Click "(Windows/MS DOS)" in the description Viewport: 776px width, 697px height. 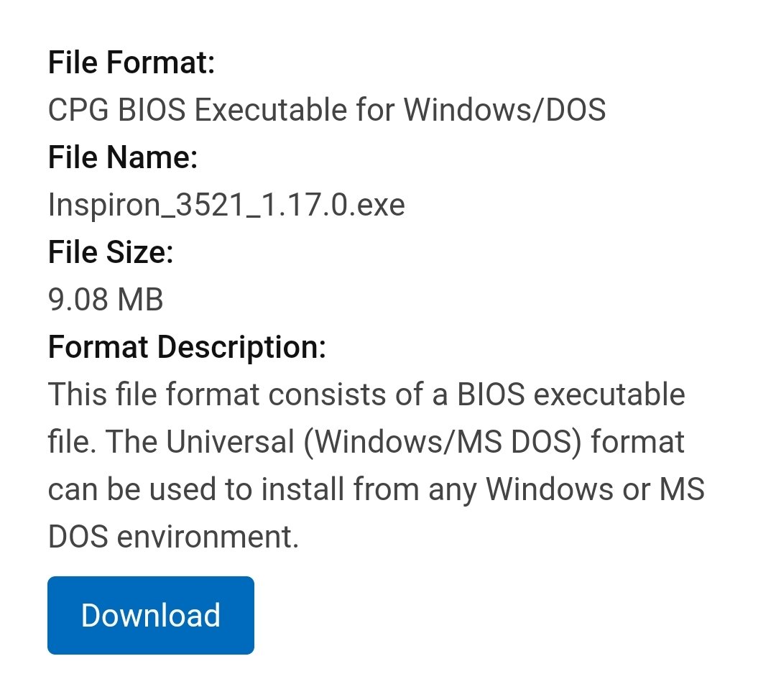coord(443,442)
